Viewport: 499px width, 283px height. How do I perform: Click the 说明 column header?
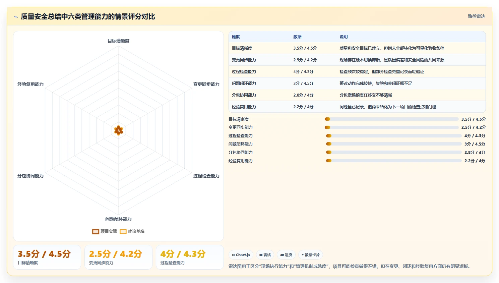(344, 37)
